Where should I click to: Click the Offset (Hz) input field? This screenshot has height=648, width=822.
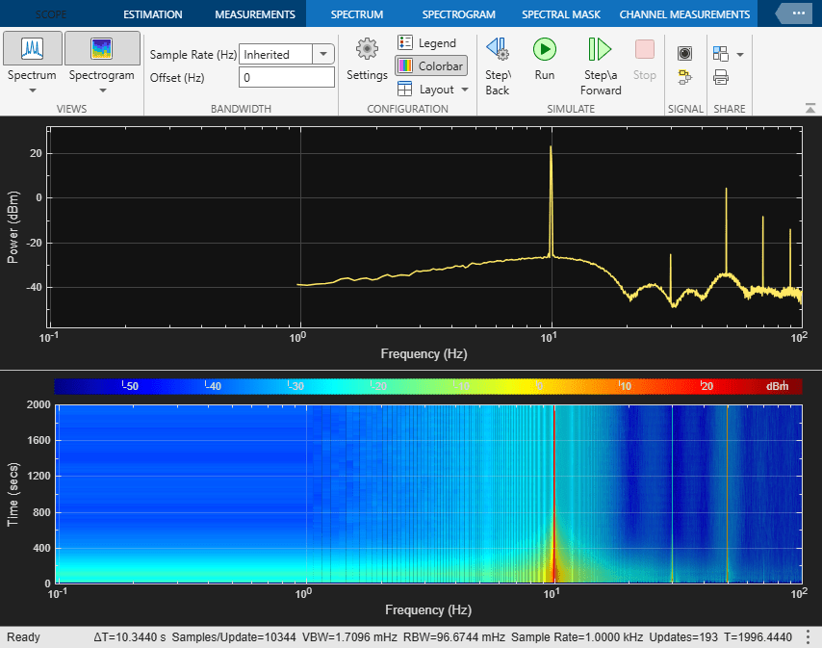pyautogui.click(x=286, y=78)
